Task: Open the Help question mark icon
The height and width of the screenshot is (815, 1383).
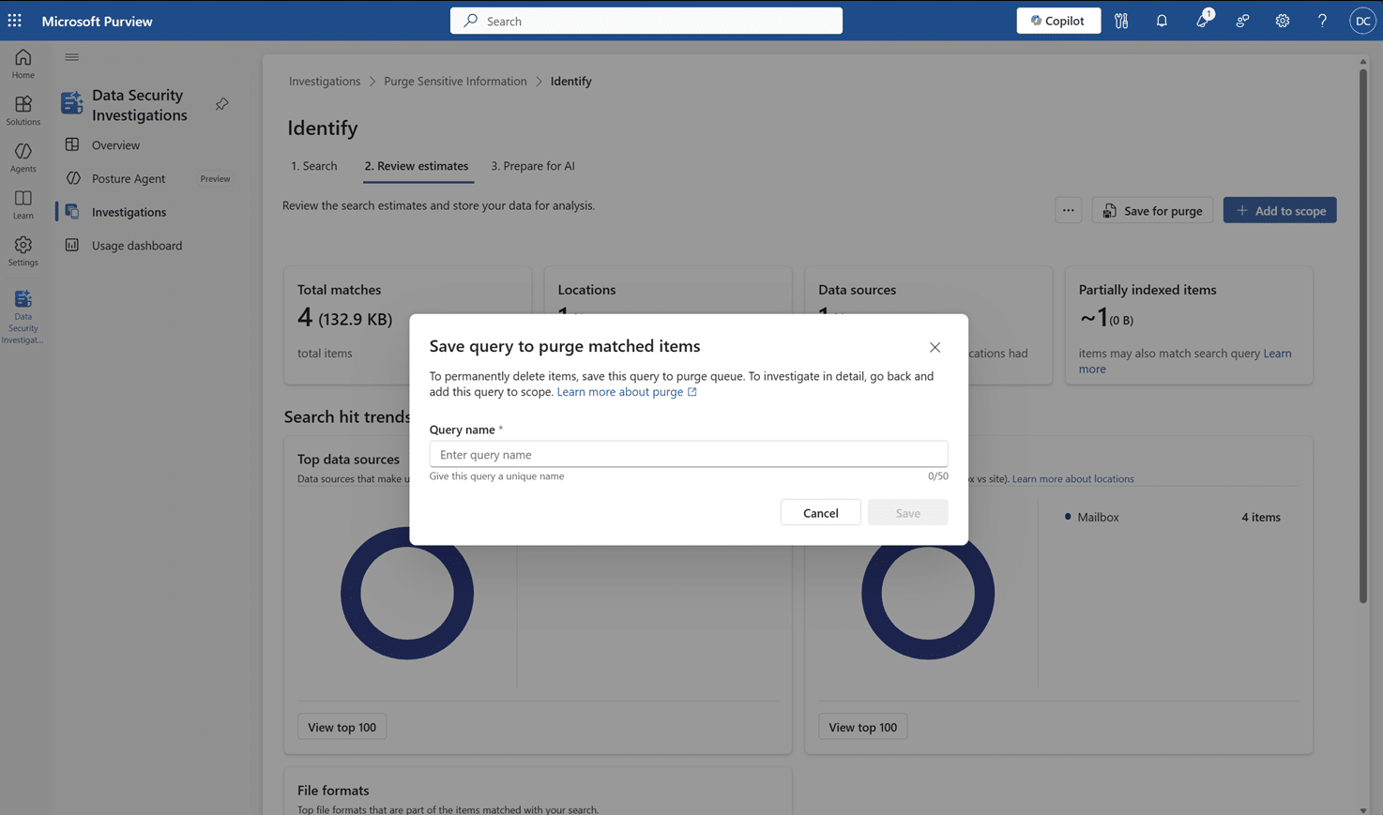Action: click(1322, 21)
